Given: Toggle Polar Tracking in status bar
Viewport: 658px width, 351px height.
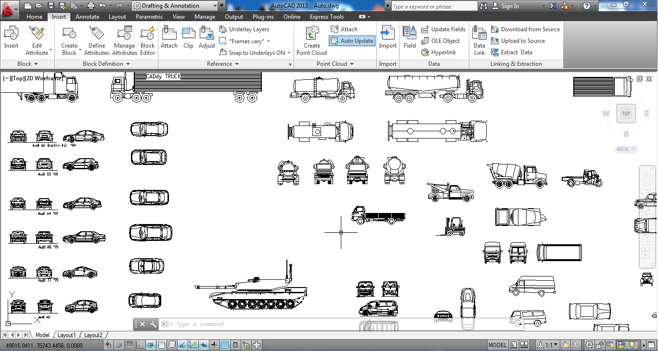Looking at the screenshot, I should coord(151,345).
